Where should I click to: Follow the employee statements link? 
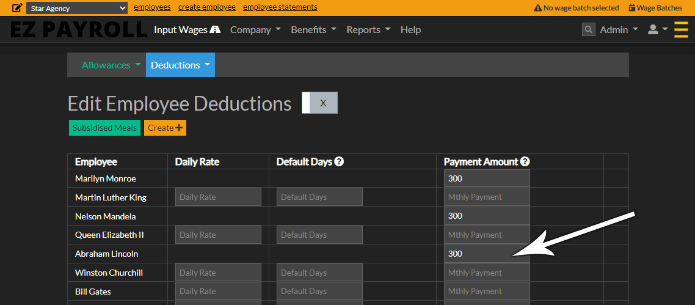280,7
